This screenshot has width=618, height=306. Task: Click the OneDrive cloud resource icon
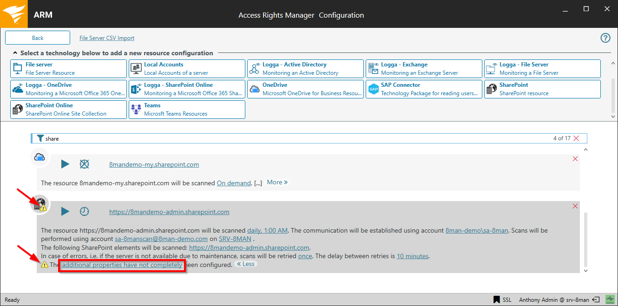coord(40,157)
